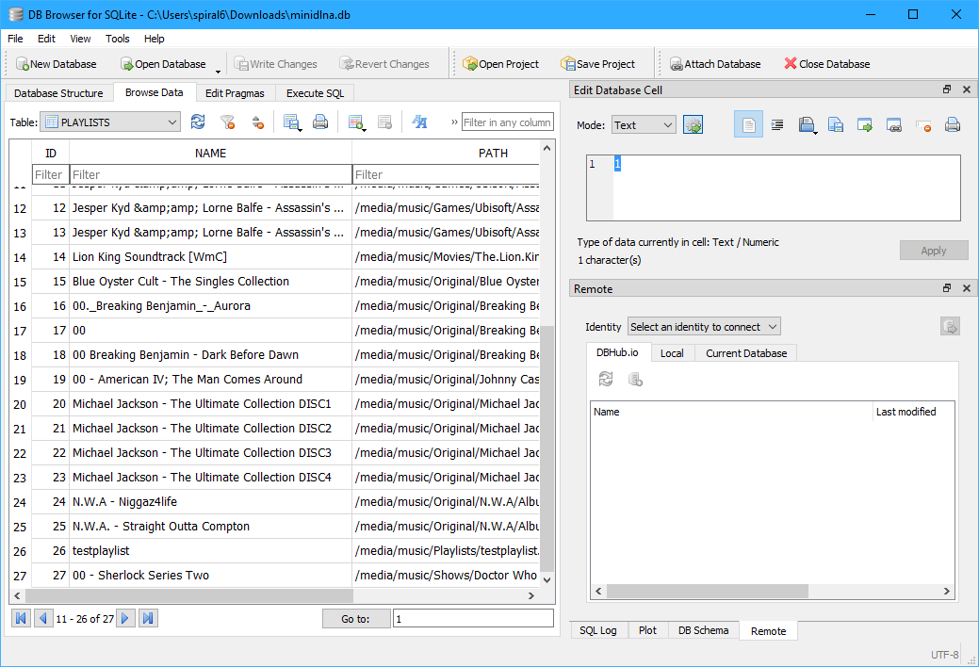Print the table using the printer icon
This screenshot has height=667, width=979.
point(320,122)
